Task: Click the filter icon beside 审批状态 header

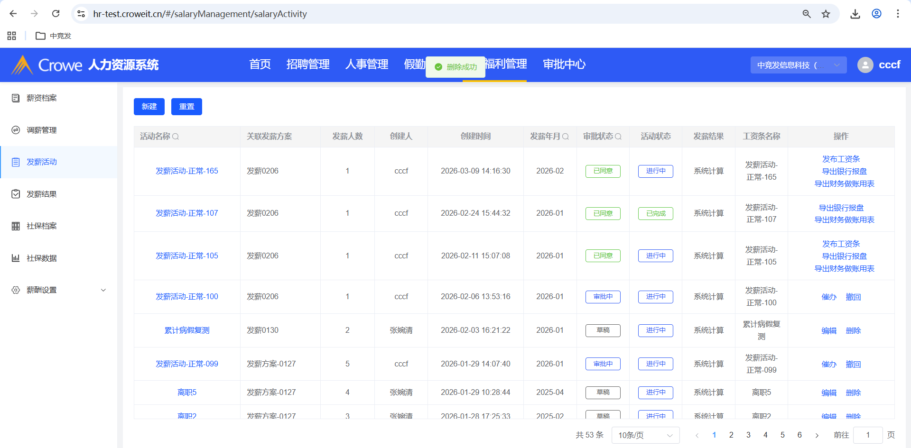Action: [x=618, y=137]
